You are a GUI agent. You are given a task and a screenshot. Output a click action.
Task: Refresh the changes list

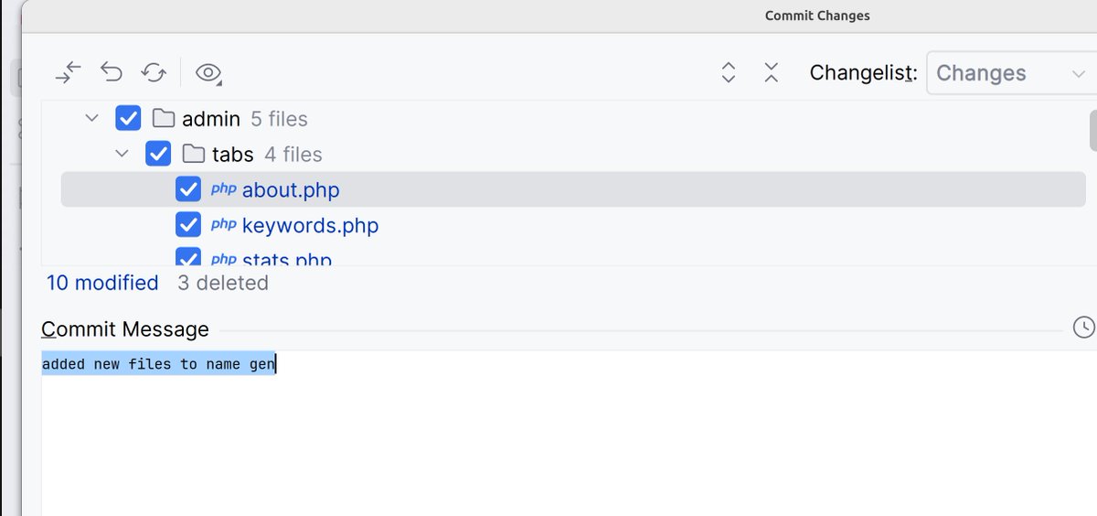[x=154, y=72]
